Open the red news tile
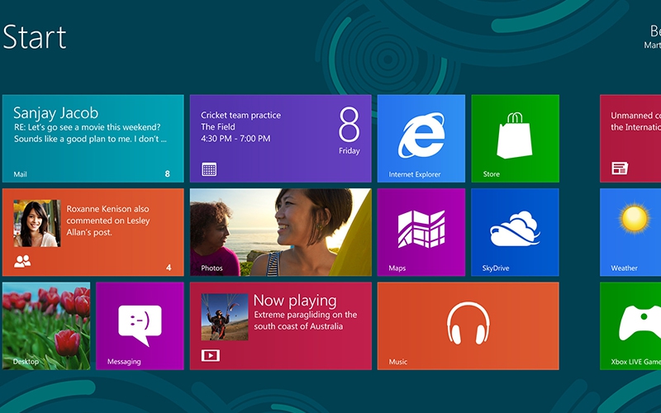The width and height of the screenshot is (661, 413). click(630, 138)
